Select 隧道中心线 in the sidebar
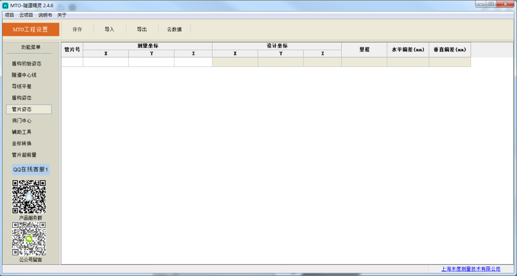Screen dimensions: 517x276 pos(24,75)
